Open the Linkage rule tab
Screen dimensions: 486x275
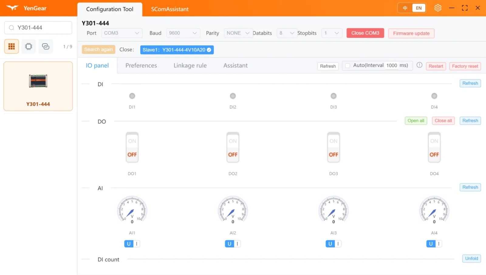[190, 66]
